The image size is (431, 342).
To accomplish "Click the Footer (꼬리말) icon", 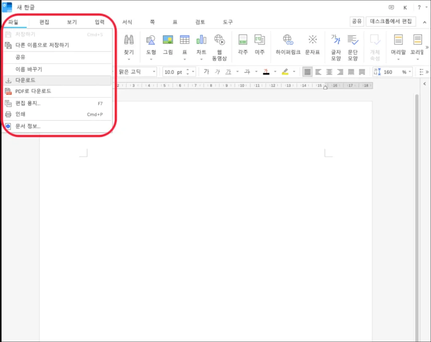I will 417,40.
